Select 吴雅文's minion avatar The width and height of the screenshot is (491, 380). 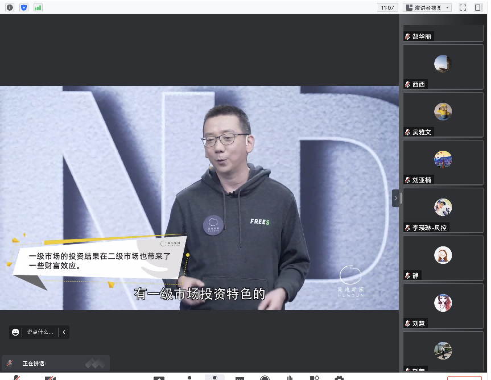pyautogui.click(x=443, y=111)
